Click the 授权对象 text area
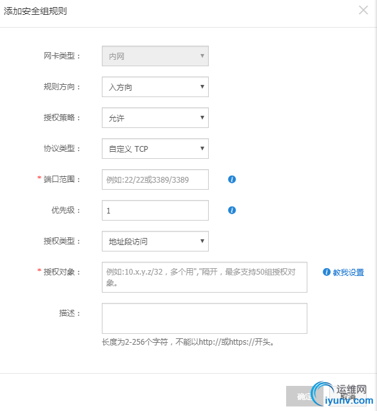Viewport: 377px width, 411px height. pos(204,277)
